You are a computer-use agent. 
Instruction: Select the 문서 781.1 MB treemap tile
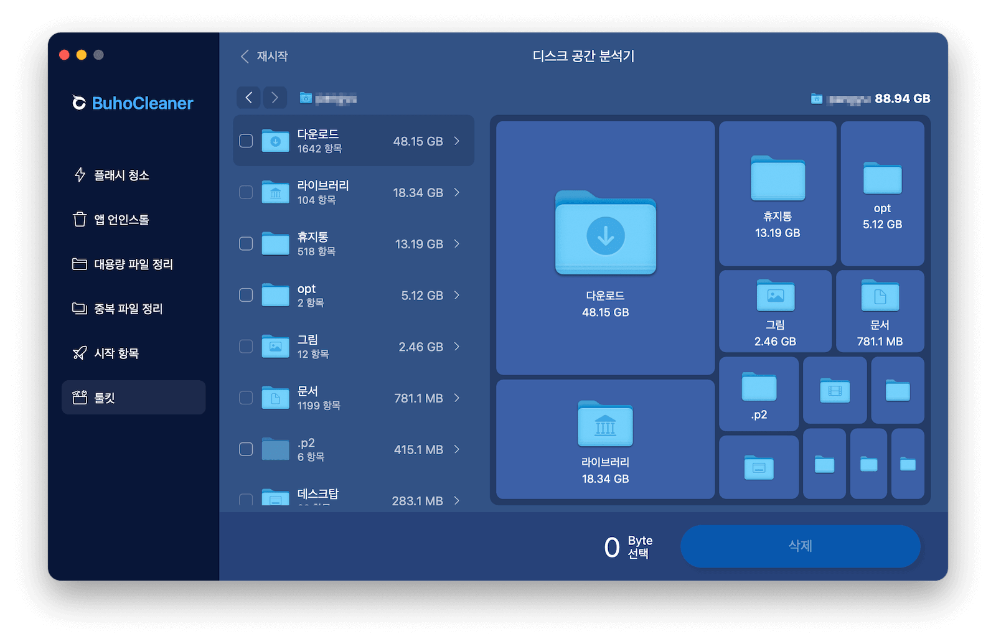coord(880,311)
